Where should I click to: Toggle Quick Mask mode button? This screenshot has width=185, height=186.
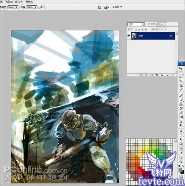pyautogui.click(x=181, y=176)
